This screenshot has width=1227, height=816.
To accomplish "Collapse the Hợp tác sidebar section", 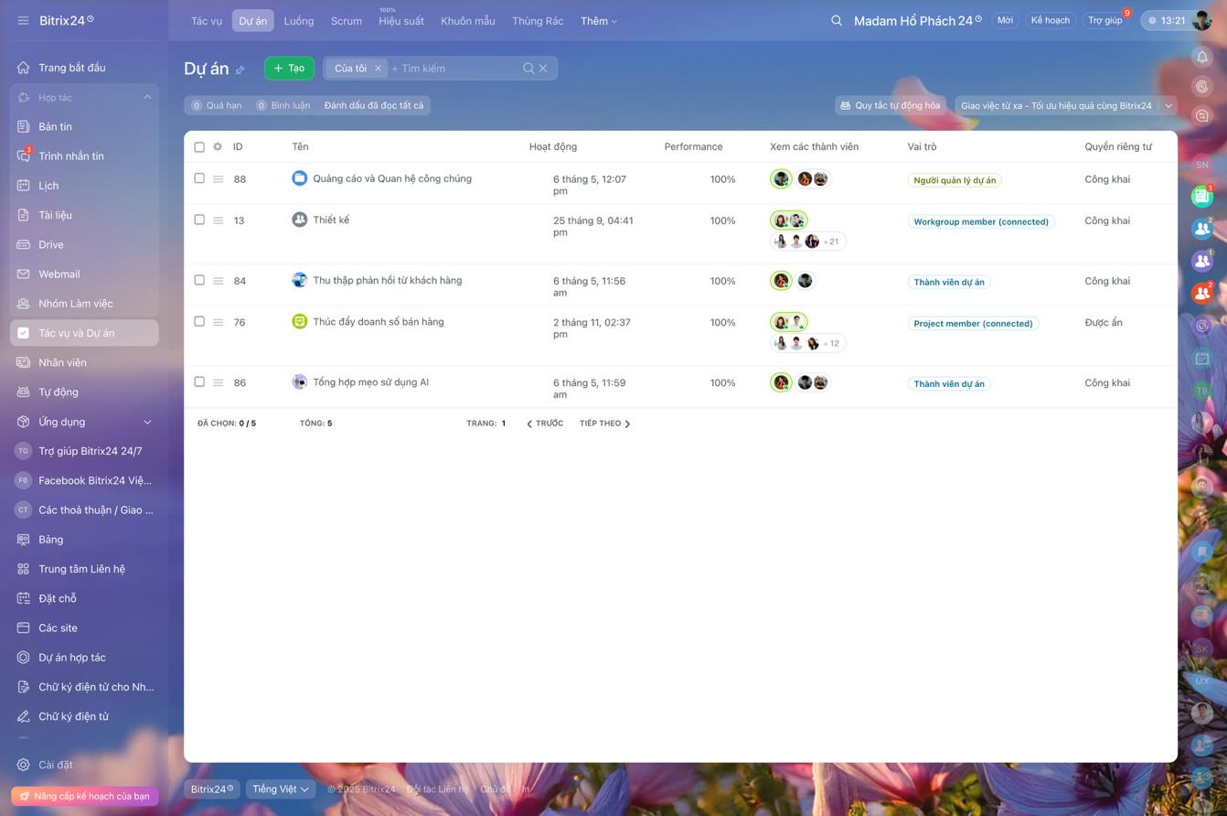I will coord(147,97).
